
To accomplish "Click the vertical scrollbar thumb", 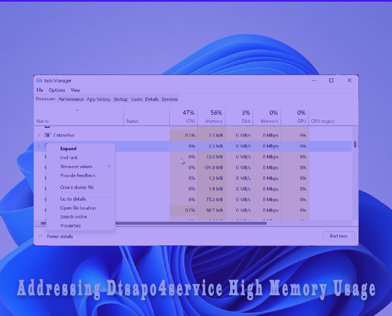I will [x=355, y=144].
